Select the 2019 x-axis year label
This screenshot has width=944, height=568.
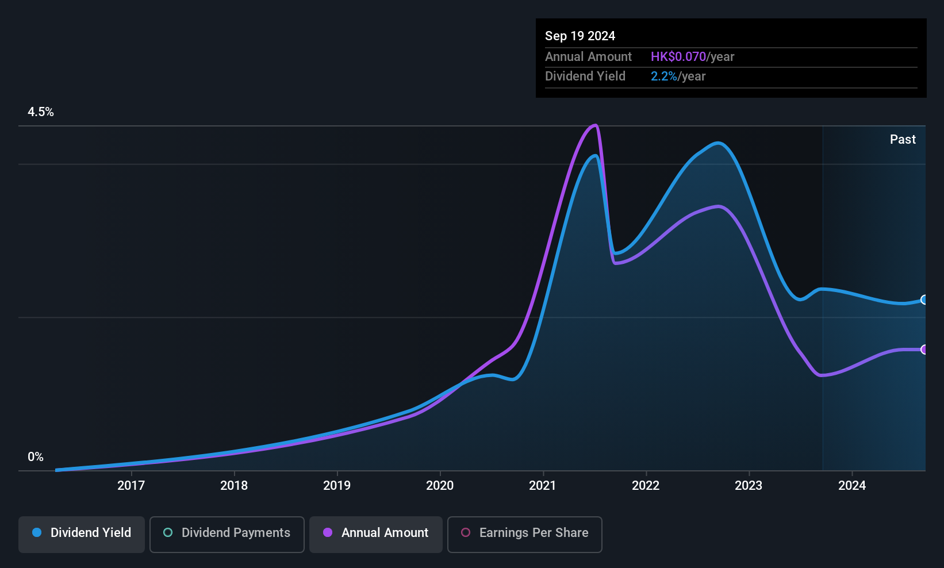[337, 485]
